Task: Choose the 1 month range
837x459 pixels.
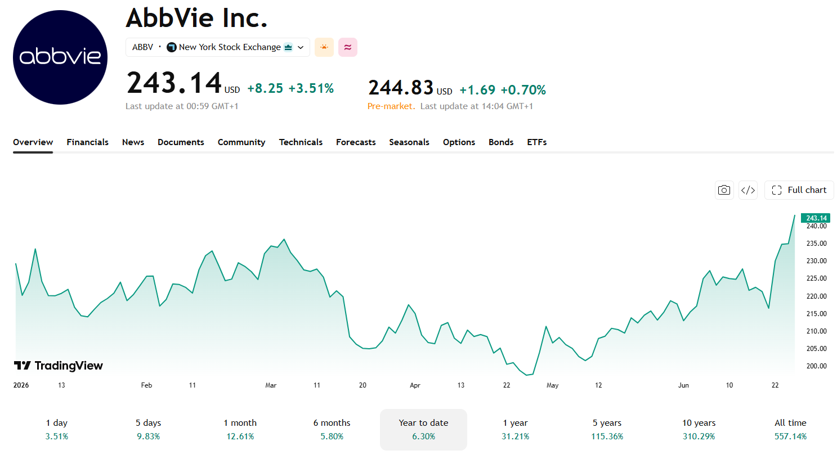Action: point(240,430)
